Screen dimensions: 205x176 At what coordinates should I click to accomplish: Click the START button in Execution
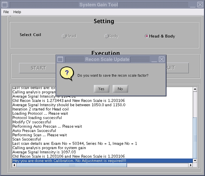[38, 68]
